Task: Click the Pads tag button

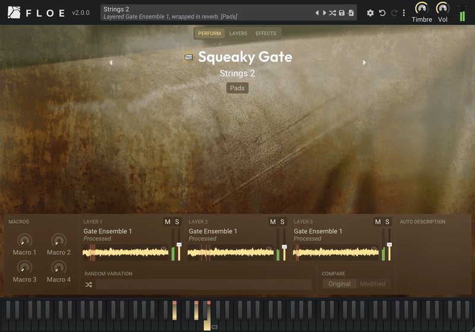Action: click(237, 88)
